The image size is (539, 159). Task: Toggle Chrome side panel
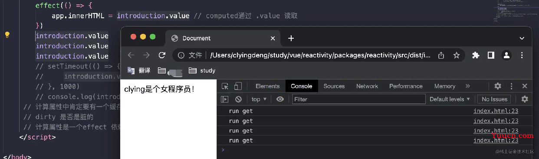click(491, 55)
